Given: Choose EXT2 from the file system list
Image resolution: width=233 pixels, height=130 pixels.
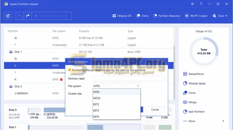Looking at the screenshot, I should click(x=116, y=104).
